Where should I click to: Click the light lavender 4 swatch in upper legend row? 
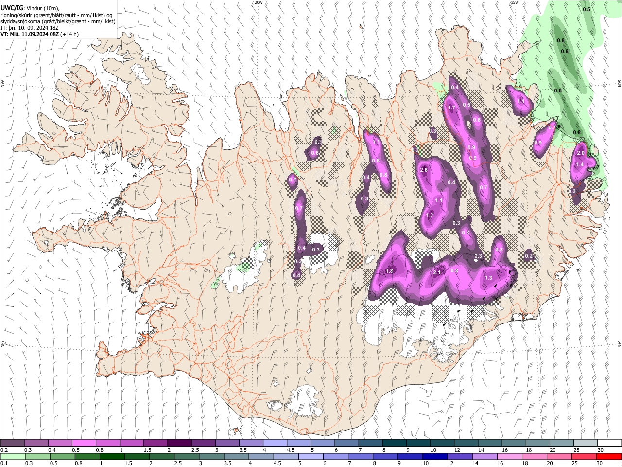(275, 443)
